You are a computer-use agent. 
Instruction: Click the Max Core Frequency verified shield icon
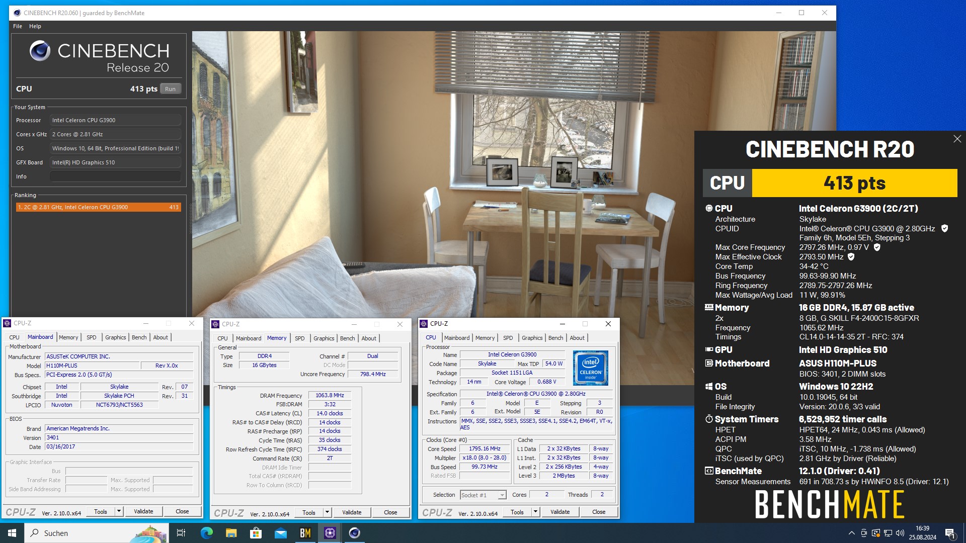877,247
